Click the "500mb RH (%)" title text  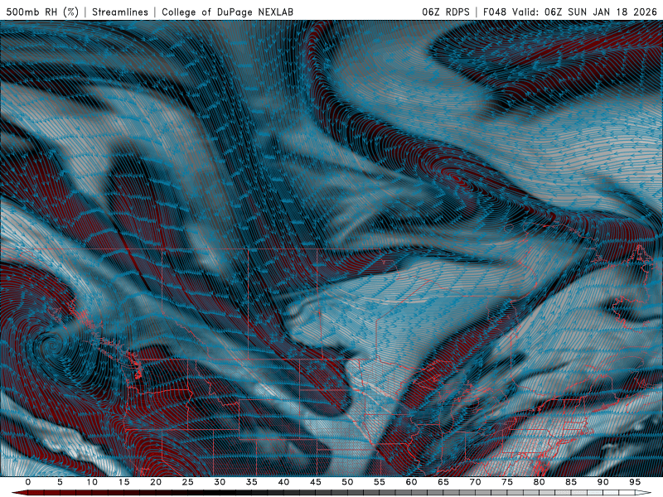tap(42, 12)
